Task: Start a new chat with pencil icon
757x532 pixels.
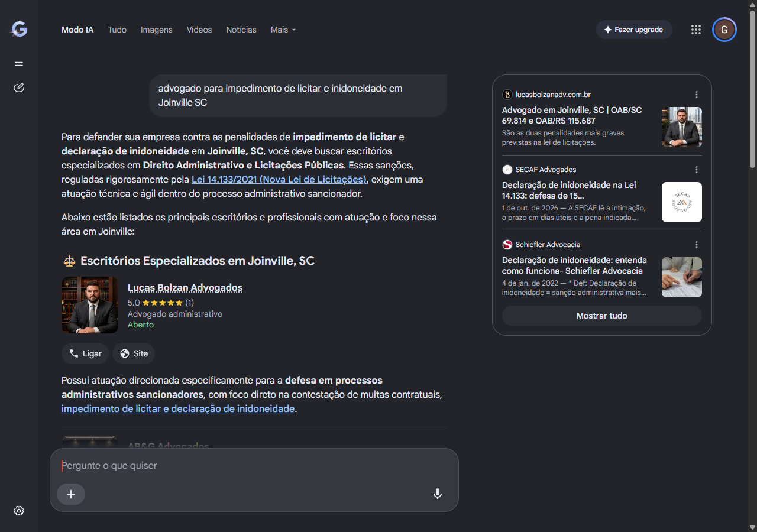Action: pos(19,88)
